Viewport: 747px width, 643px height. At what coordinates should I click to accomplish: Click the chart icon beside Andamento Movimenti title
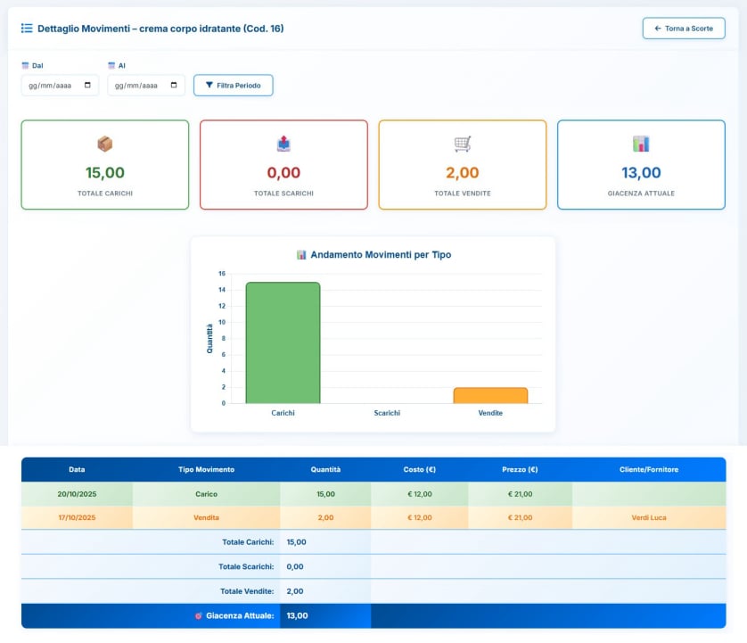301,255
